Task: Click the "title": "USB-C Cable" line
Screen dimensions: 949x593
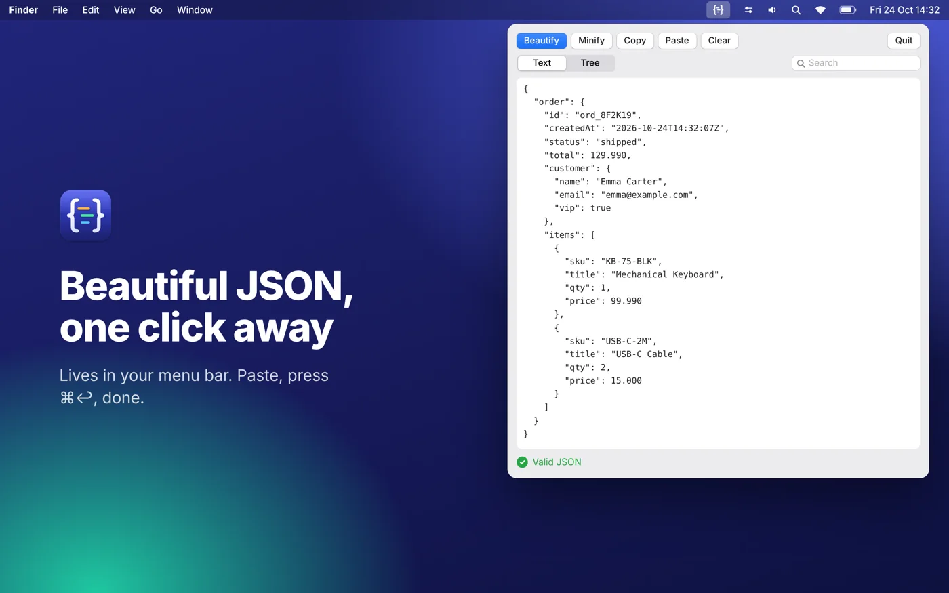Action: [624, 354]
